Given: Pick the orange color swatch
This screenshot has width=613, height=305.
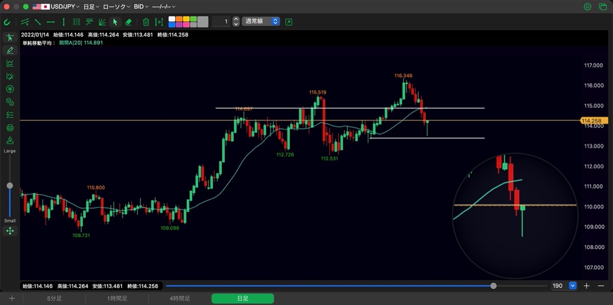Looking at the screenshot, I should [x=179, y=19].
